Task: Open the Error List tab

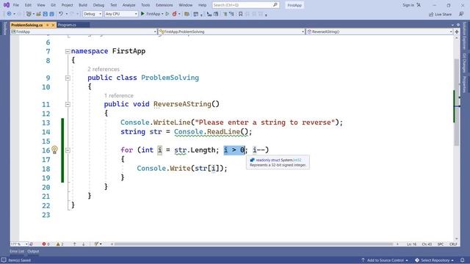Action: (17, 252)
